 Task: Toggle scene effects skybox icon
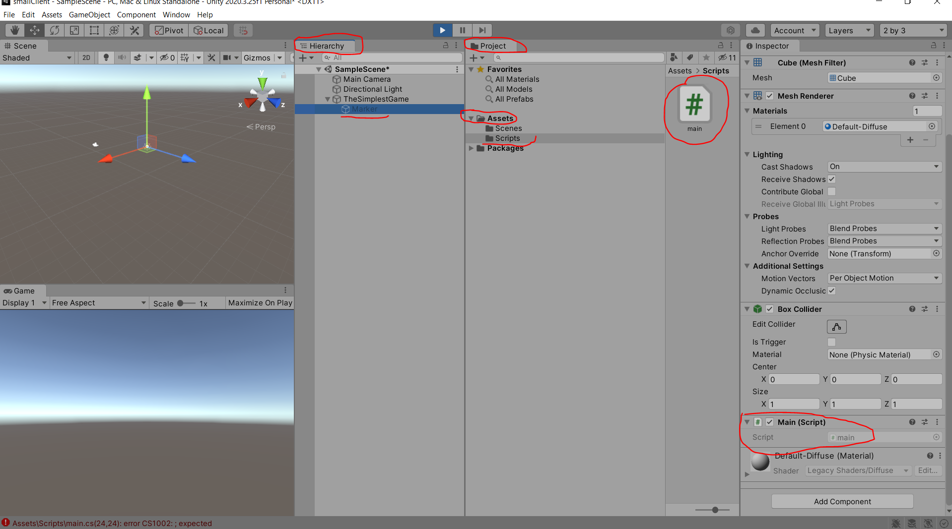click(x=138, y=58)
